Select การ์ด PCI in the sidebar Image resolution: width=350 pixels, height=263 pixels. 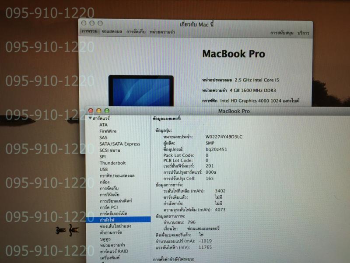(x=108, y=207)
